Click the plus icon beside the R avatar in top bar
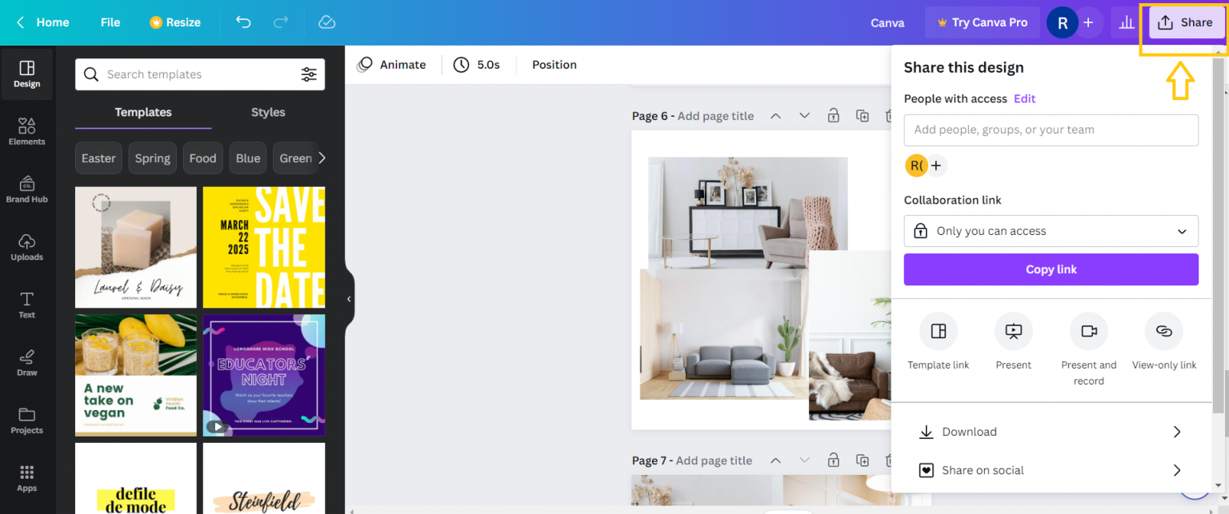1229x514 pixels. click(x=1088, y=22)
